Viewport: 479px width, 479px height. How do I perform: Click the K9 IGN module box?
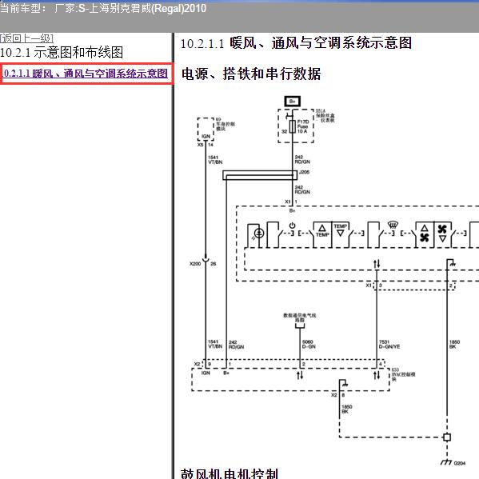coord(206,129)
